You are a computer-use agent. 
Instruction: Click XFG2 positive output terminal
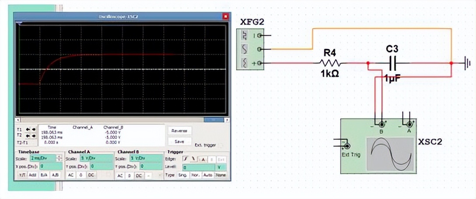tap(259, 63)
